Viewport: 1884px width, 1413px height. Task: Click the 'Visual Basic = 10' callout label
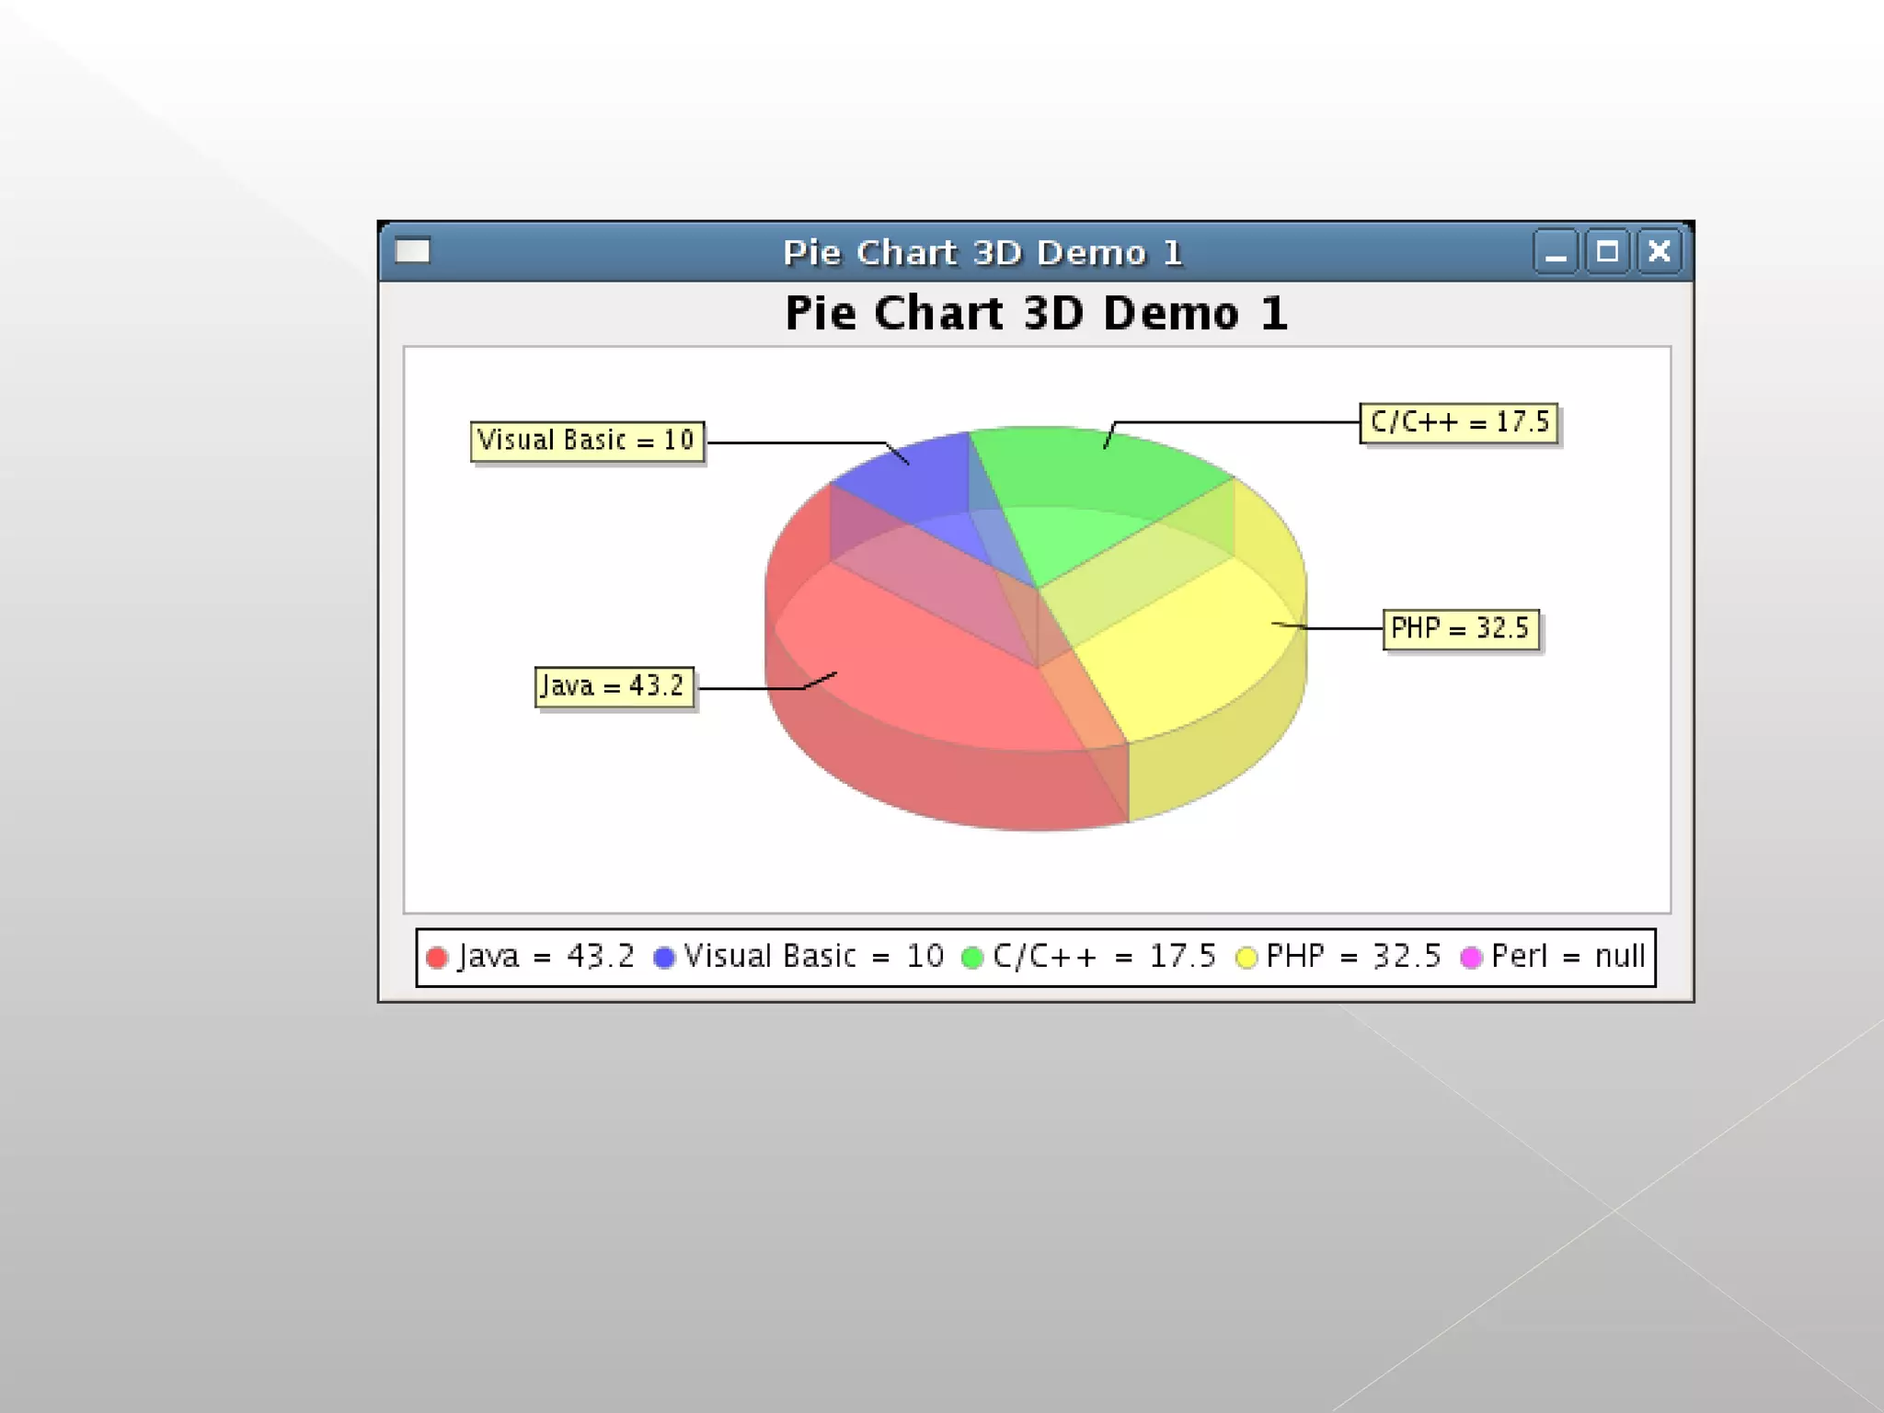(x=587, y=441)
